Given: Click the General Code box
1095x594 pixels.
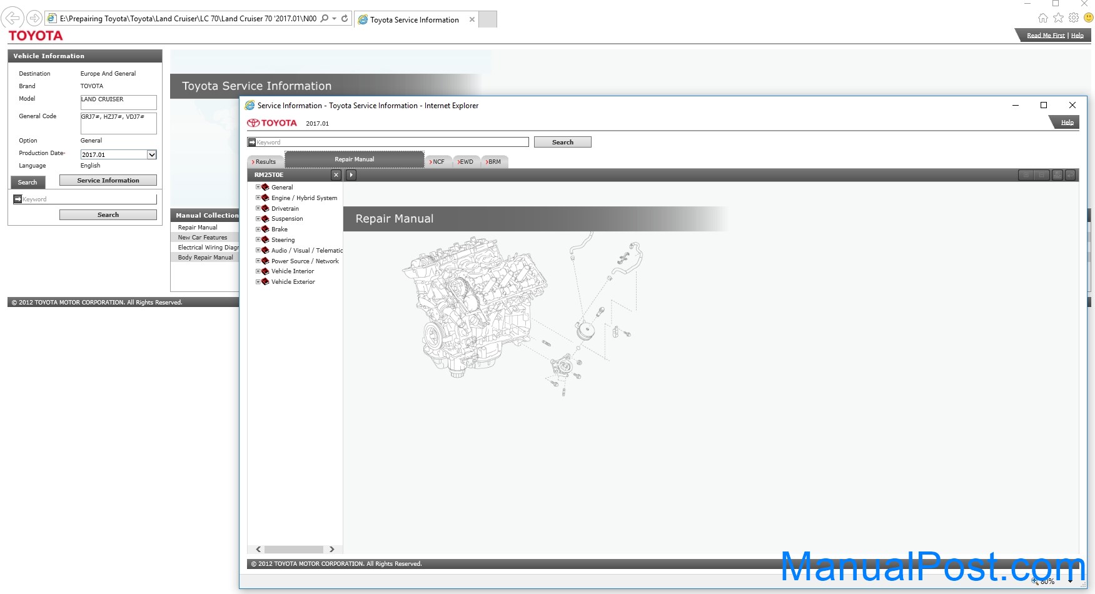Looking at the screenshot, I should click(x=118, y=123).
